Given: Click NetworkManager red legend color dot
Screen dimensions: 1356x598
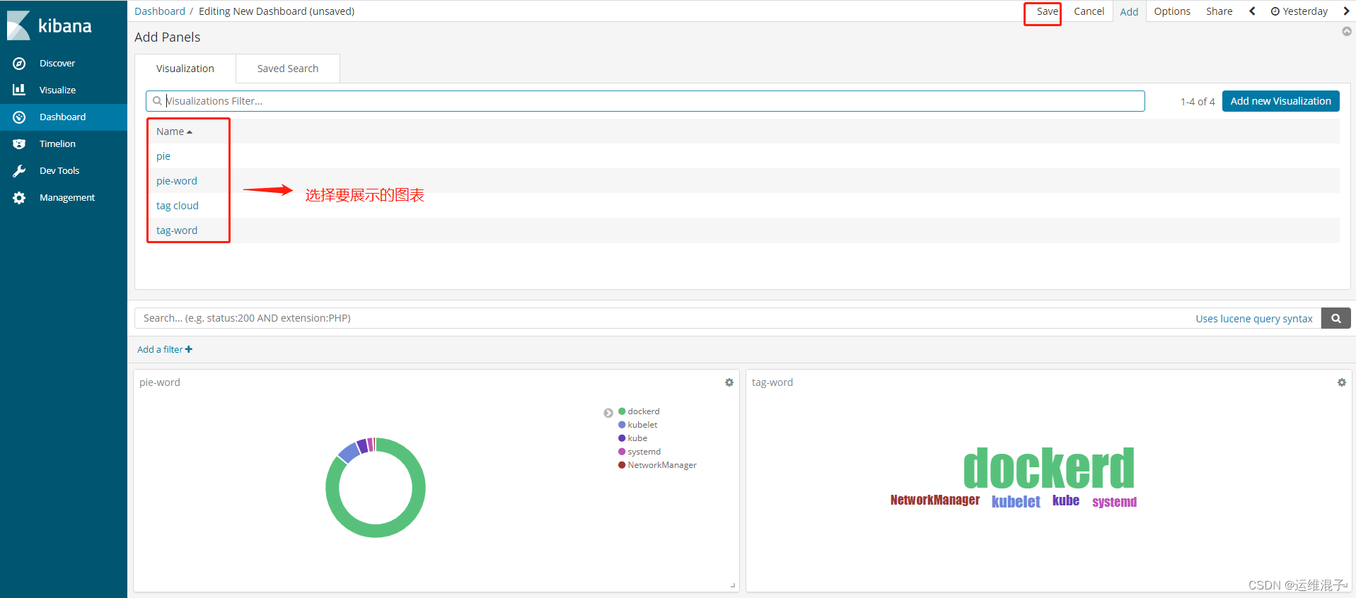Looking at the screenshot, I should coord(622,465).
